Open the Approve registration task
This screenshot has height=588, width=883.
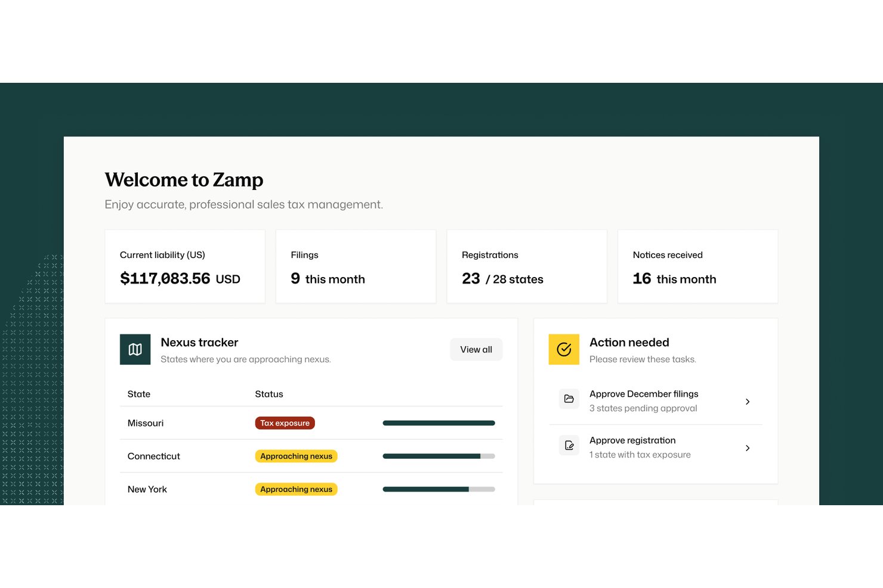[x=656, y=447]
